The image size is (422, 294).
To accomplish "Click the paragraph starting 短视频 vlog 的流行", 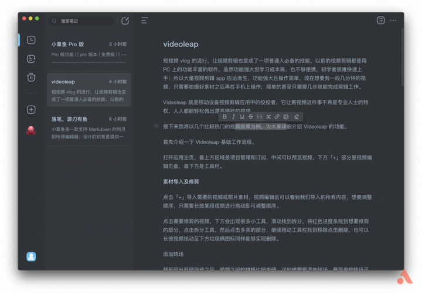I will click(264, 73).
